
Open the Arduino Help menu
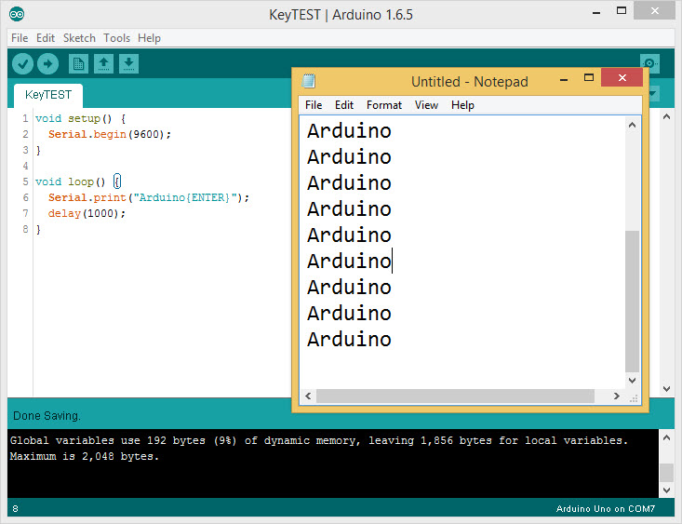tap(149, 38)
